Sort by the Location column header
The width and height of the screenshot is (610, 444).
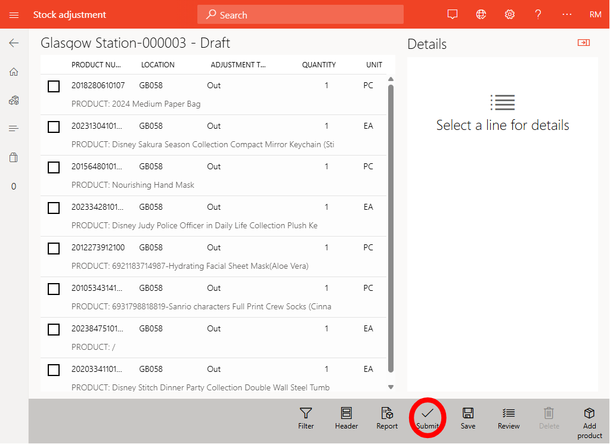pos(158,65)
